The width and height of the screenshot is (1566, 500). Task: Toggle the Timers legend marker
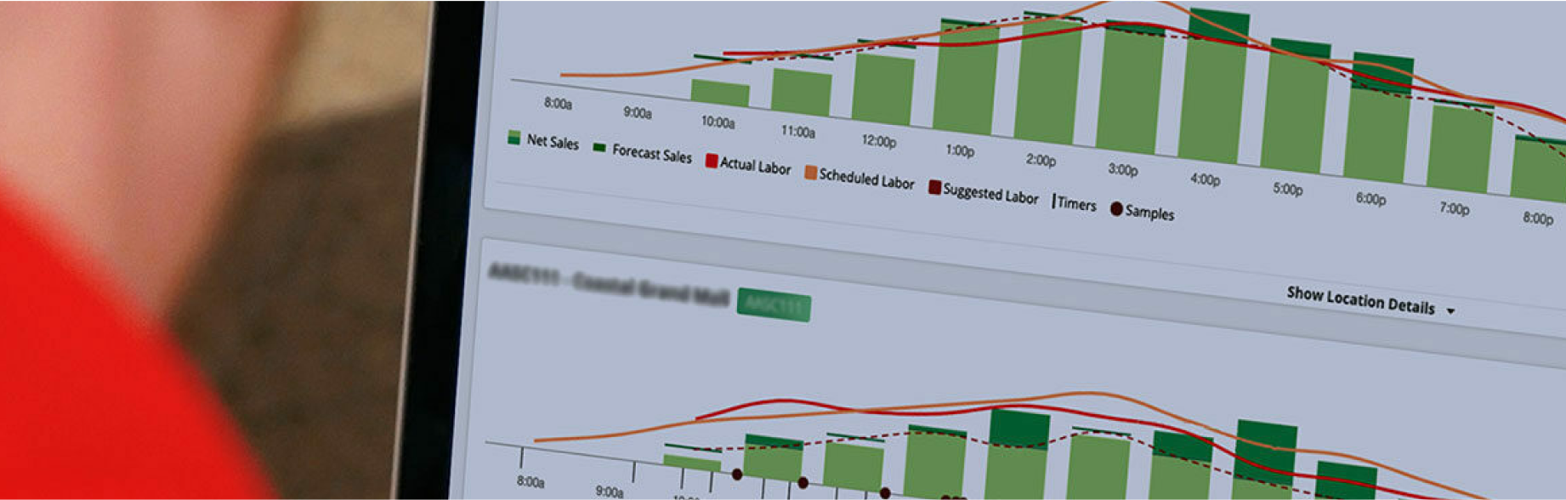click(x=1054, y=202)
